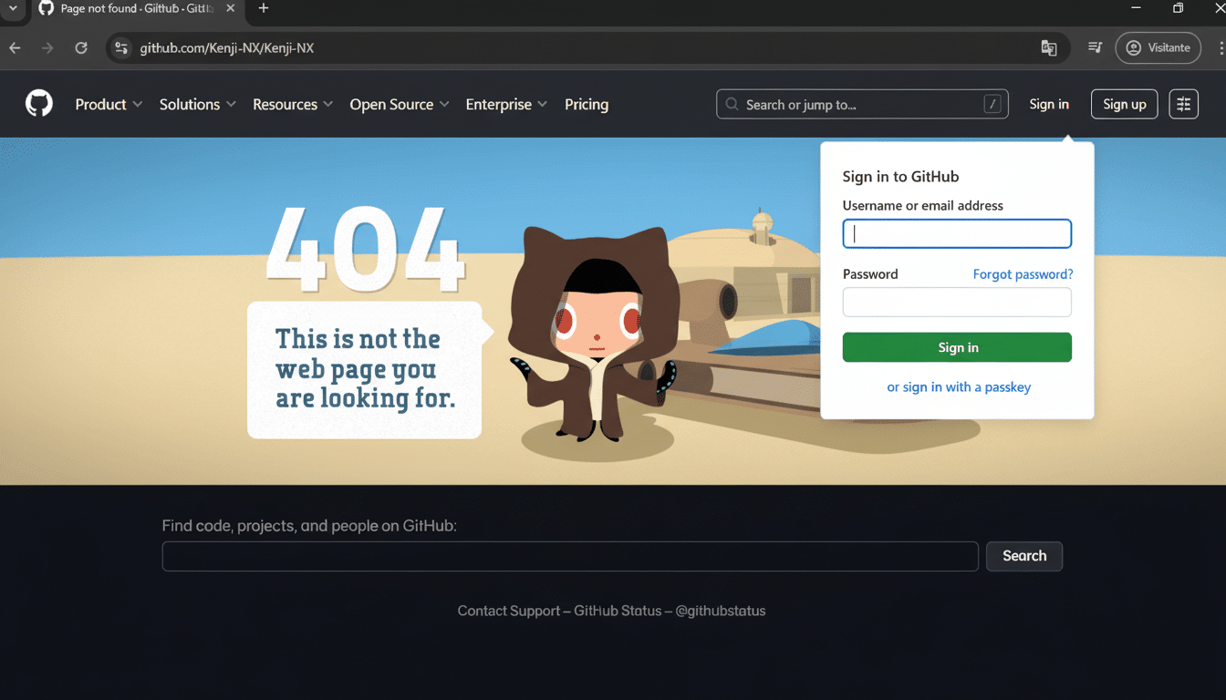Viewport: 1226px width, 700px height.
Task: Click the Sign up button
Action: 1124,104
